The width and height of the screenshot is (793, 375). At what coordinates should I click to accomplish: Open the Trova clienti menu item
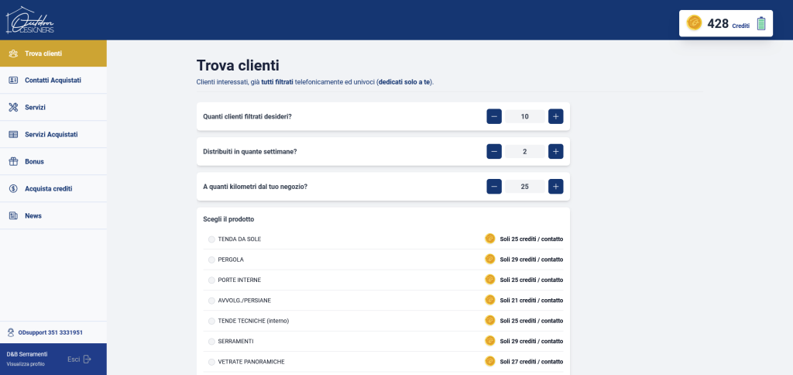pos(53,53)
